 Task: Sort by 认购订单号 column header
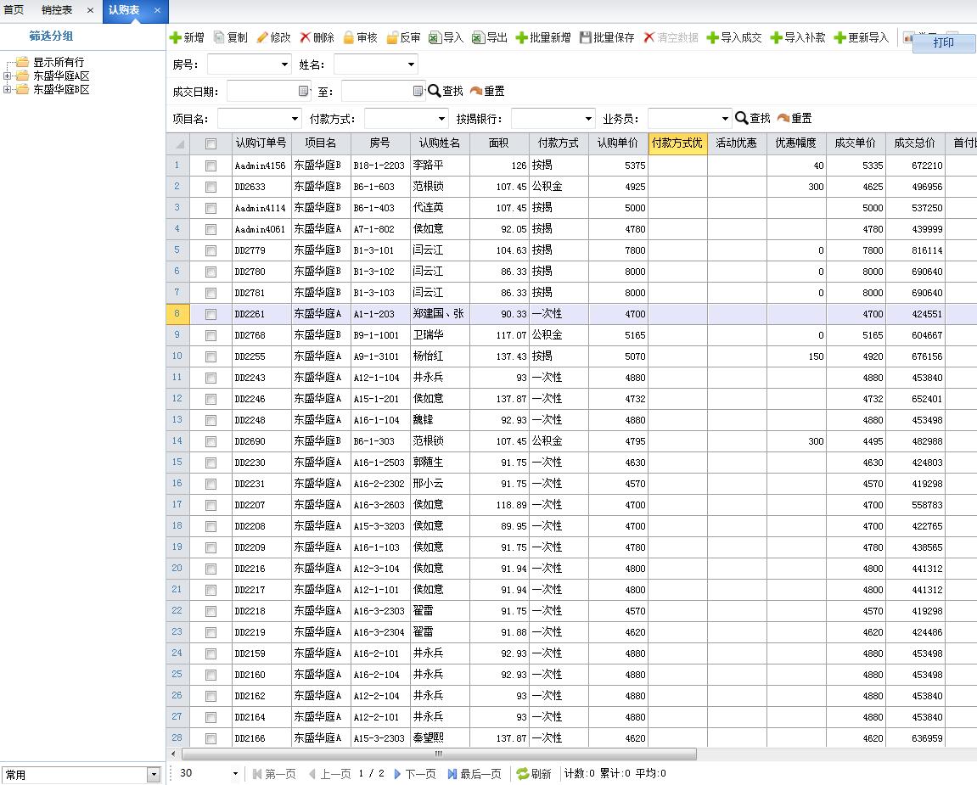[261, 143]
